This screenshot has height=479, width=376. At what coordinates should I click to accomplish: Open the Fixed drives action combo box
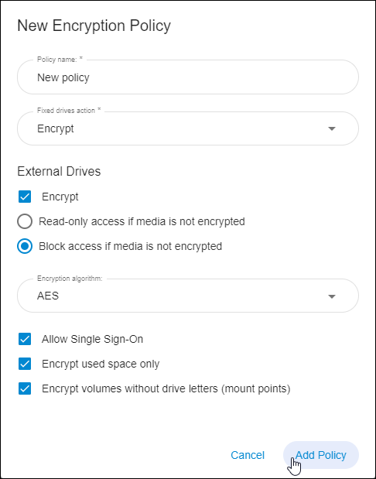click(187, 128)
